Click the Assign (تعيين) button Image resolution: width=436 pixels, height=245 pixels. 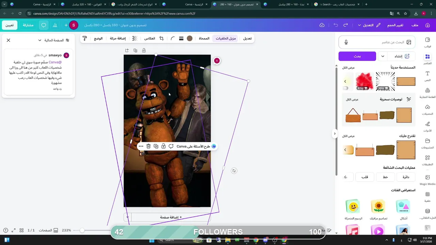10,25
